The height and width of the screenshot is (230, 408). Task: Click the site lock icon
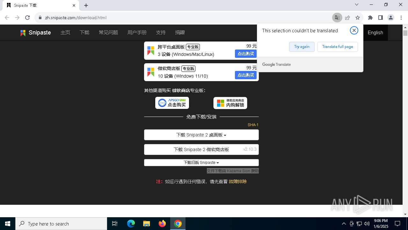(40, 18)
